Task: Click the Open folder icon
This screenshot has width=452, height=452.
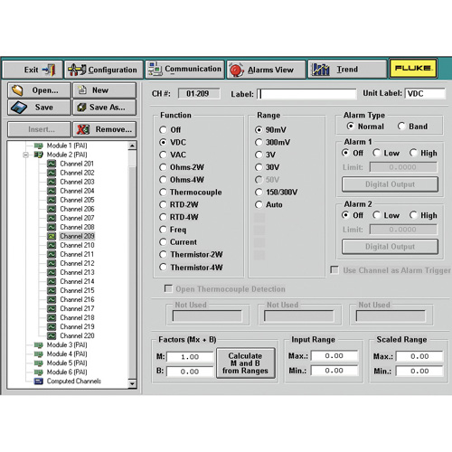Action: pos(17,90)
